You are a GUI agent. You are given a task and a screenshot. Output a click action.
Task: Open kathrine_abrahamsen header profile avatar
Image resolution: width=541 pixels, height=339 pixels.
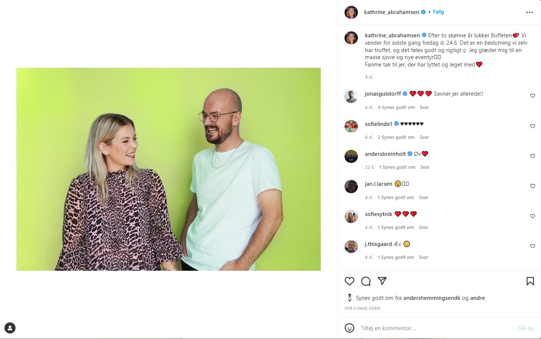tap(351, 12)
